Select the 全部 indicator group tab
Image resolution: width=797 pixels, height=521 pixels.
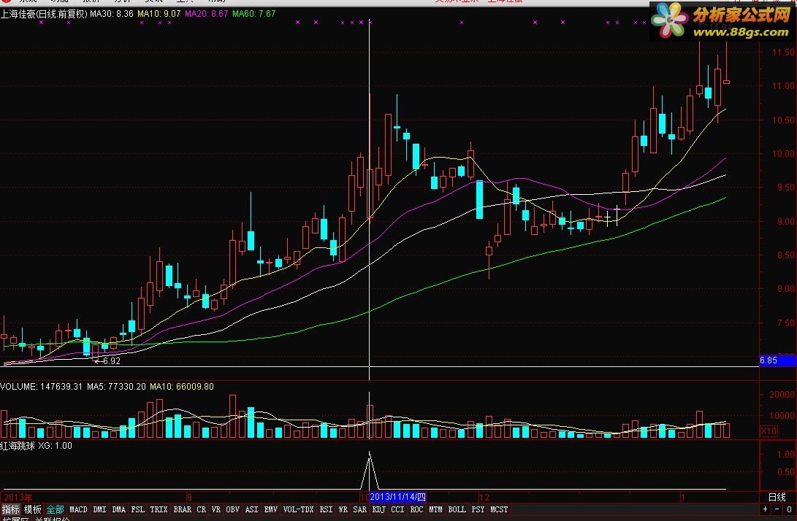click(55, 509)
